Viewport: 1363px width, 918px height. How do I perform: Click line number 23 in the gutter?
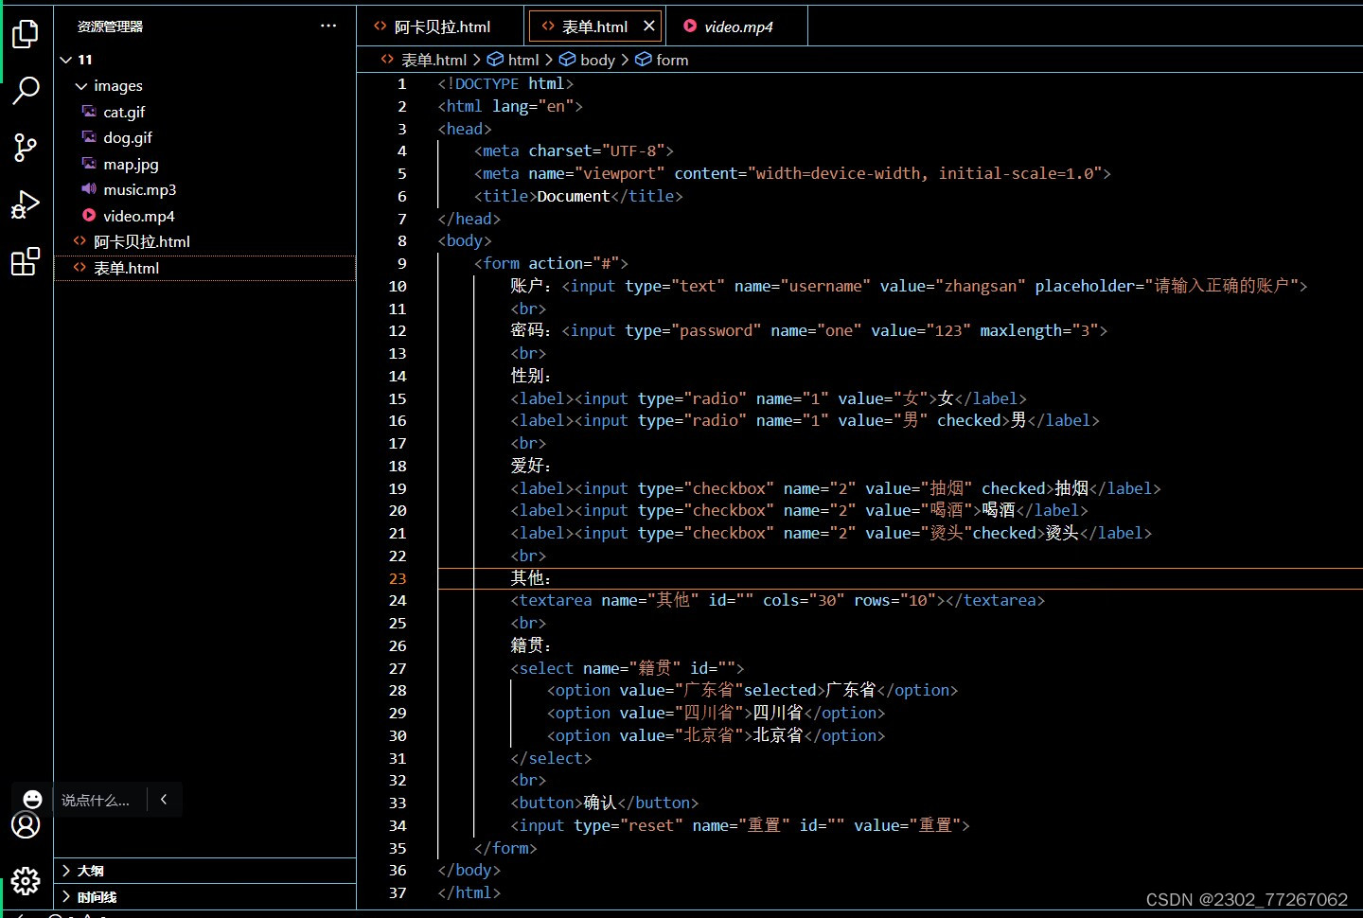(x=398, y=578)
